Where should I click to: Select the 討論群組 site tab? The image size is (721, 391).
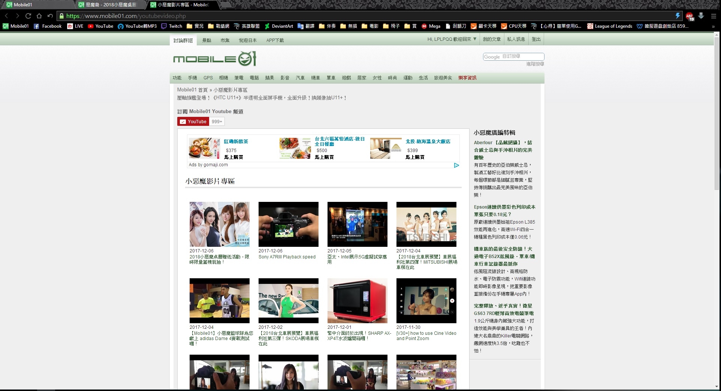point(183,40)
